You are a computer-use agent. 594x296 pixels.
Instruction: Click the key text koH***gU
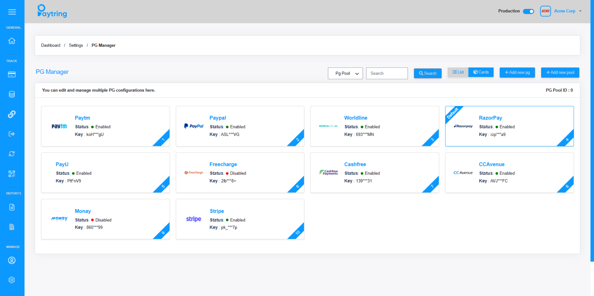tap(95, 134)
